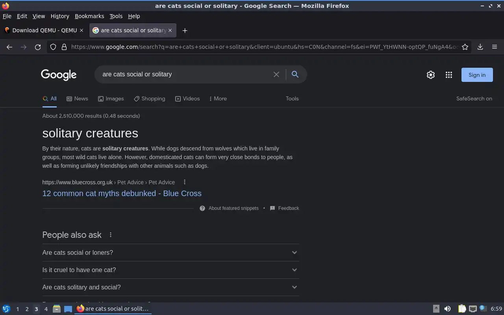Click the bluecross.org.uk breadcrumb URL
This screenshot has width=504, height=315.
pos(109,182)
